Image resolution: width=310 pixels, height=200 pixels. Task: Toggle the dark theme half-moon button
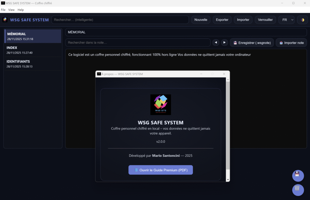click(x=303, y=20)
